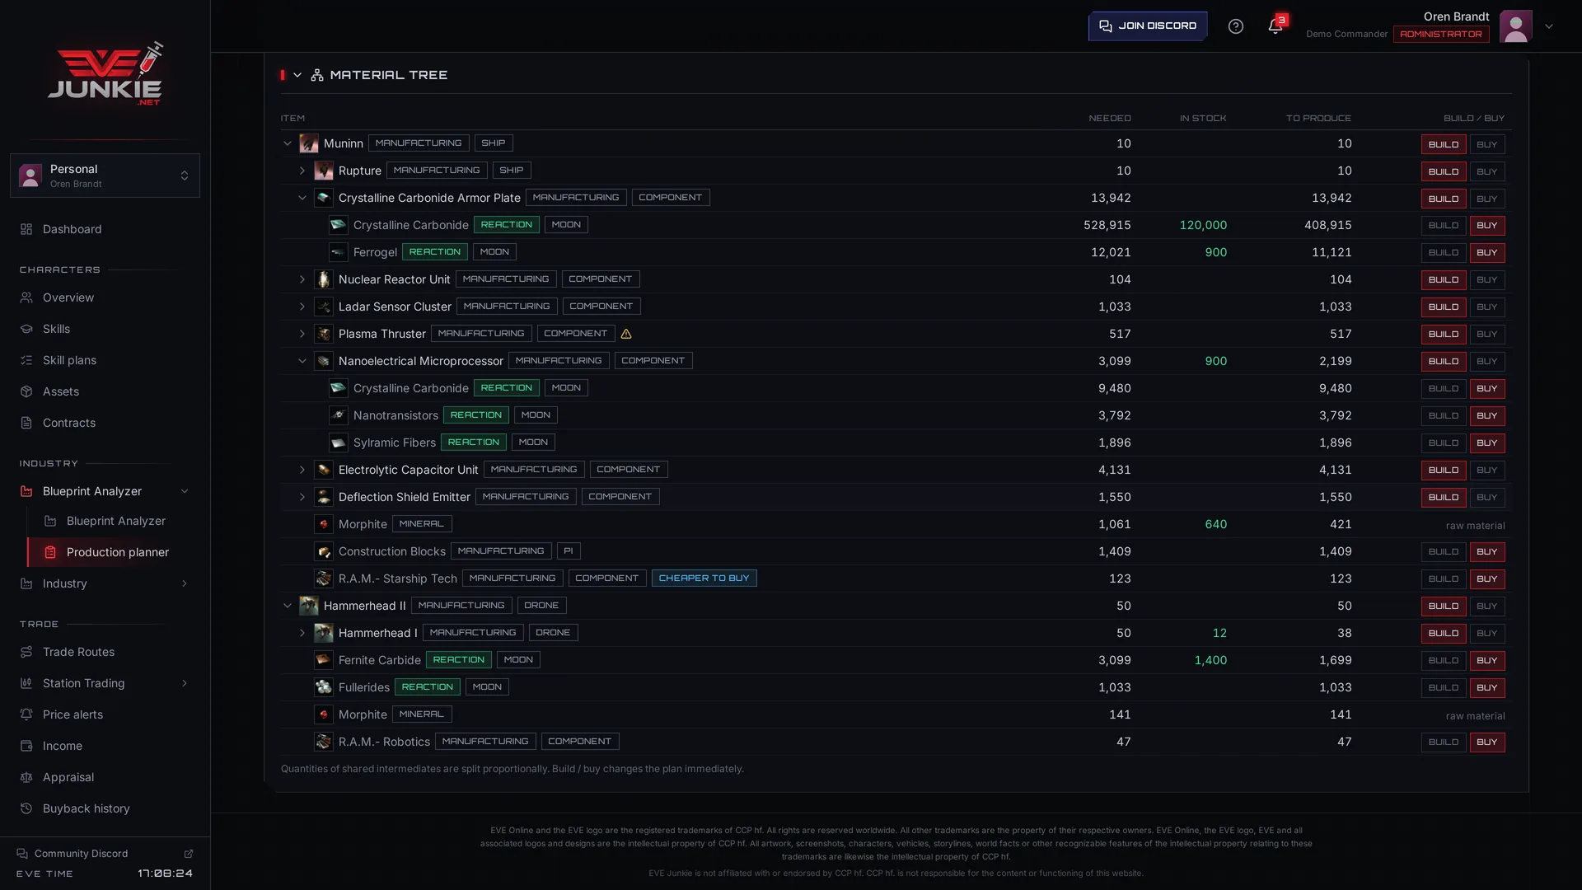This screenshot has width=1582, height=890.
Task: Expand the Rupture row
Action: tap(302, 171)
